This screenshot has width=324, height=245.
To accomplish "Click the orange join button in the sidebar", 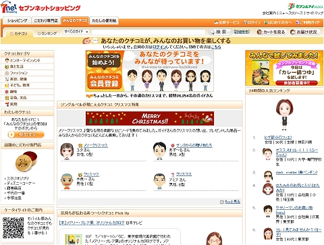I will (x=26, y=134).
